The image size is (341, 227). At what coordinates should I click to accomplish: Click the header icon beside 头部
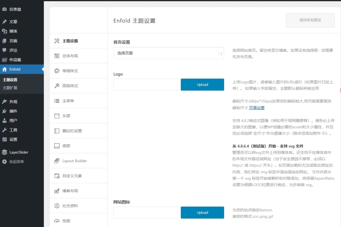[x=57, y=116]
